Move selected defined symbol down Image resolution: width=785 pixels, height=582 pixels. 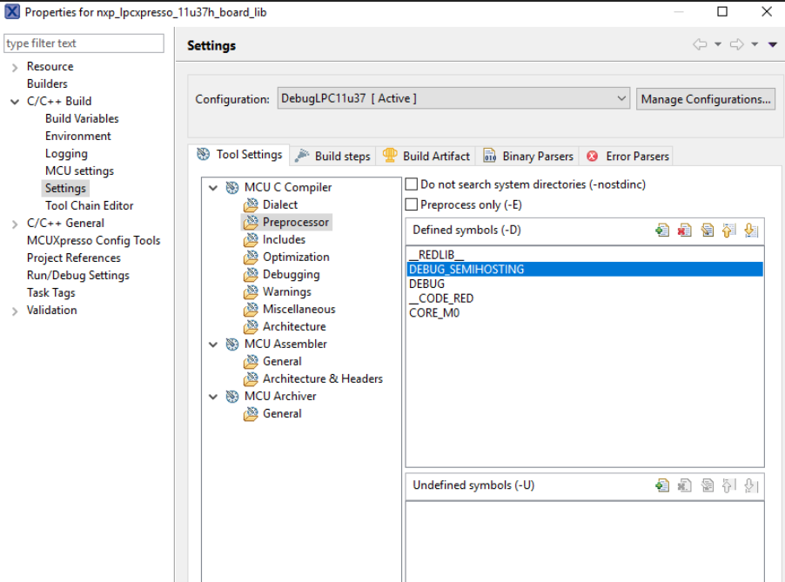pyautogui.click(x=751, y=231)
